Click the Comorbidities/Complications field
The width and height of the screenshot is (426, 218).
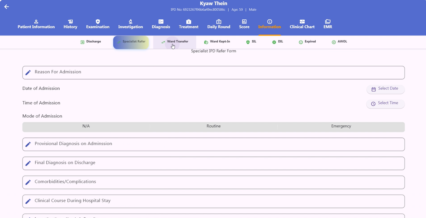[214, 183]
